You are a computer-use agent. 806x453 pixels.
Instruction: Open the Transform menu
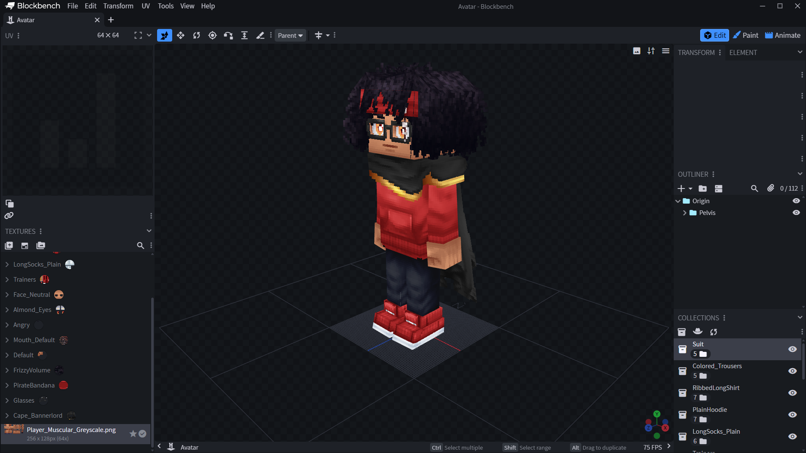click(x=118, y=6)
